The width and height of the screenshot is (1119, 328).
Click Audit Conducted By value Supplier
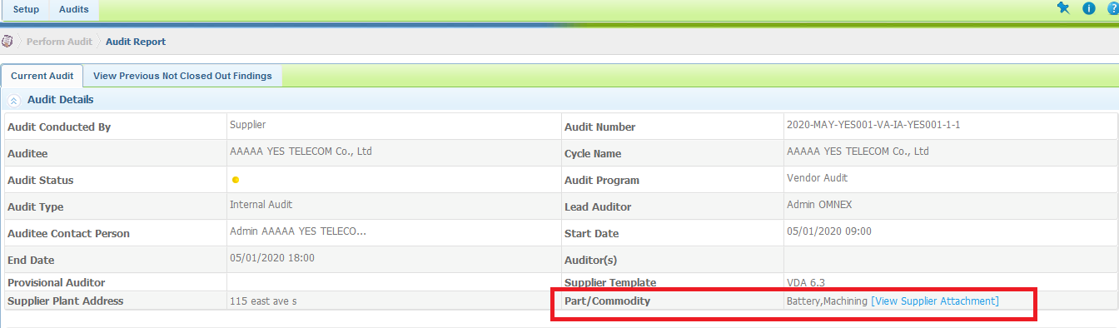click(247, 125)
